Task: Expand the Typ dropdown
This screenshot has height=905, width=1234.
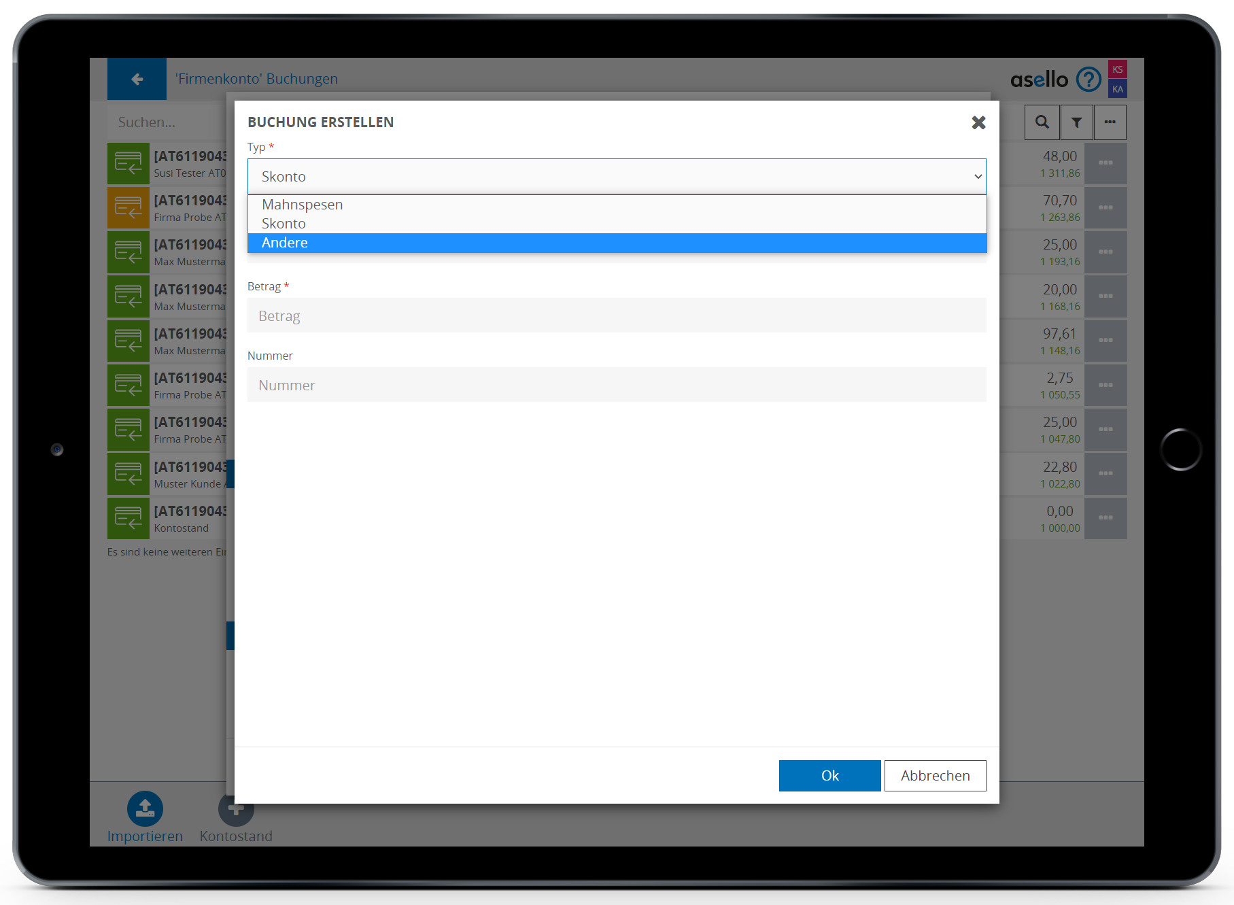Action: coord(616,177)
